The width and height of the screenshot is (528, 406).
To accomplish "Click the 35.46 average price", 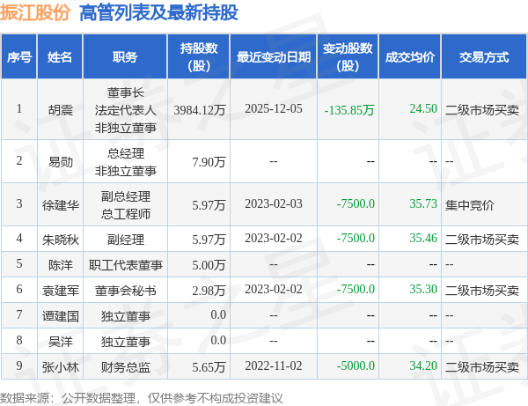I will pyautogui.click(x=423, y=238).
